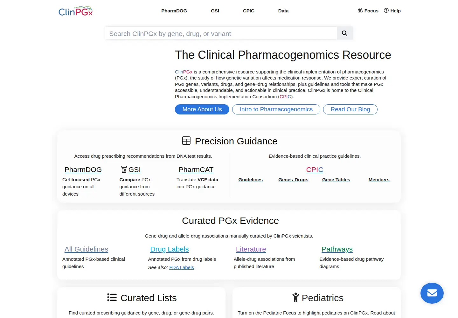The height and width of the screenshot is (318, 458).
Task: Click the More About Us button
Action: pos(202,109)
